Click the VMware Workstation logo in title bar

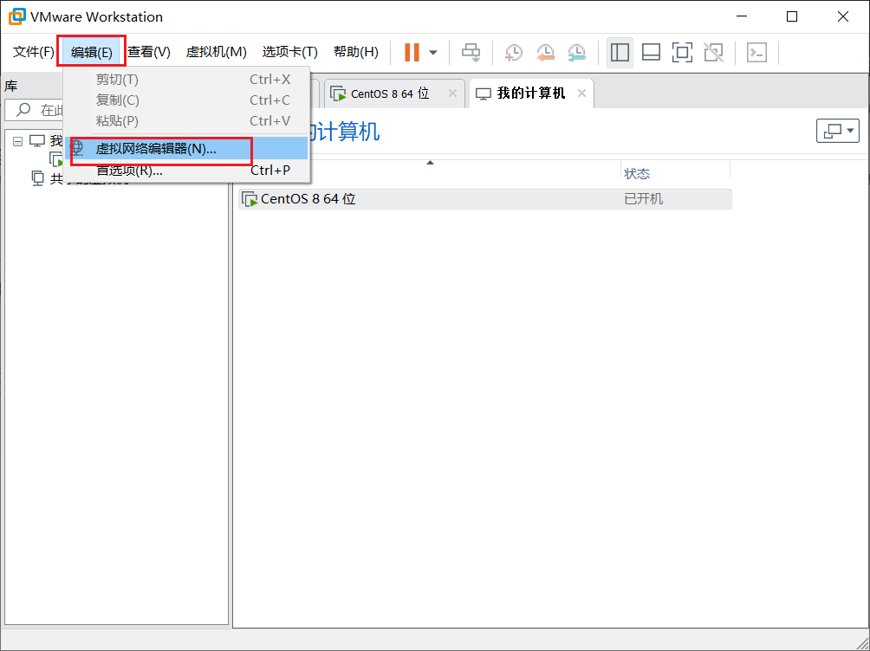[17, 16]
